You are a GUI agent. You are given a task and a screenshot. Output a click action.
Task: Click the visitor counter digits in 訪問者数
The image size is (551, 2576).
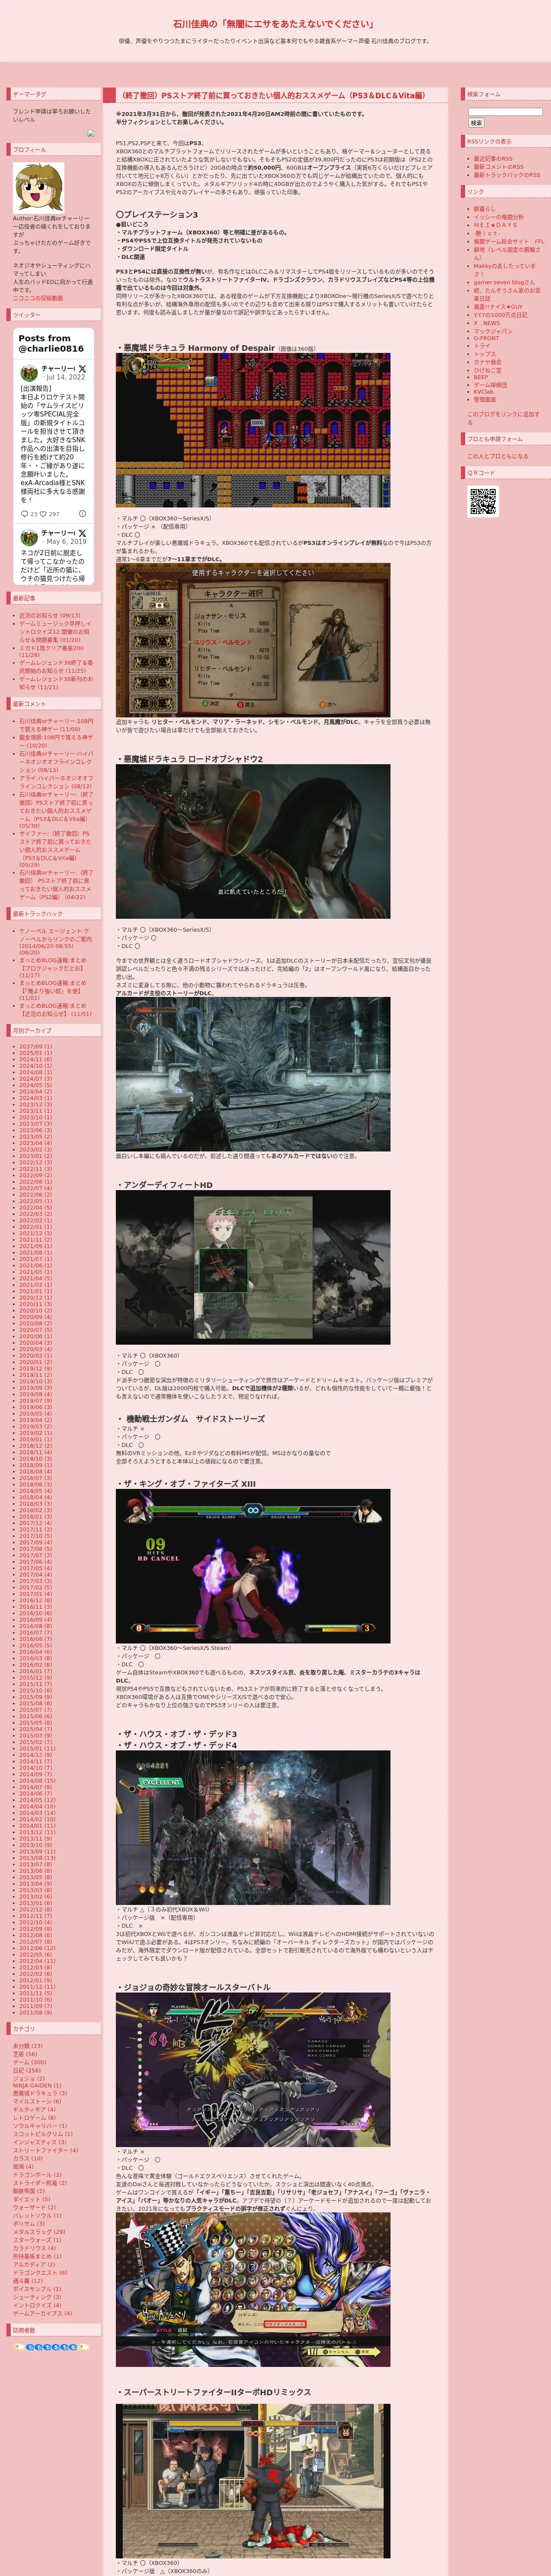(51, 2347)
